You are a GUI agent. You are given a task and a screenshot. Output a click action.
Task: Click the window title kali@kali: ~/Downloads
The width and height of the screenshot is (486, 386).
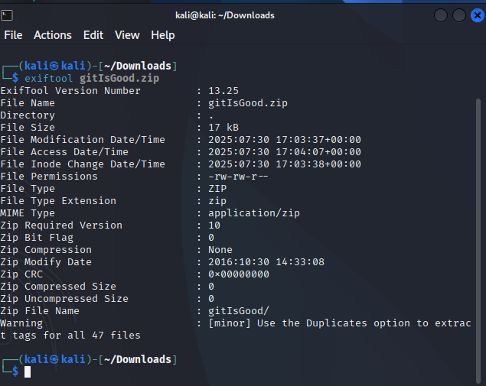click(225, 15)
